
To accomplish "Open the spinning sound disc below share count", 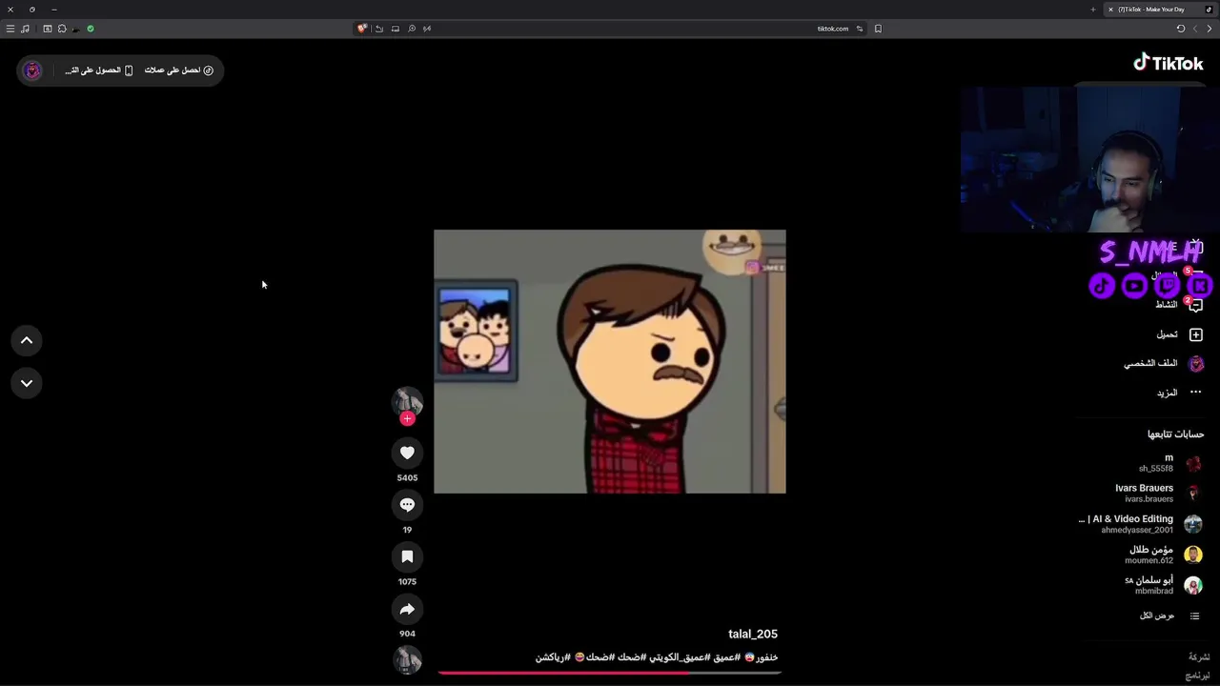I will coord(407,659).
